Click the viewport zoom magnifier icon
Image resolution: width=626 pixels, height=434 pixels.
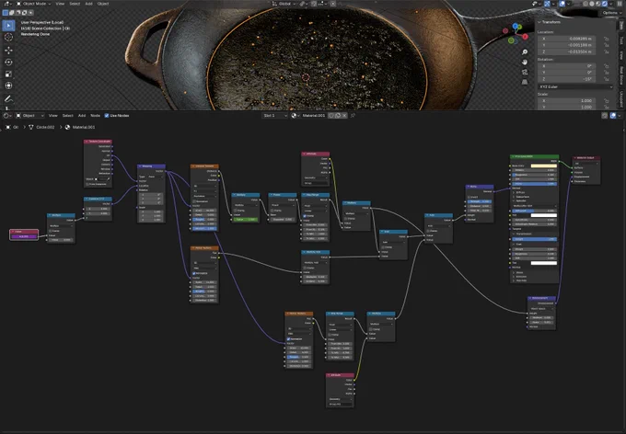[x=525, y=51]
